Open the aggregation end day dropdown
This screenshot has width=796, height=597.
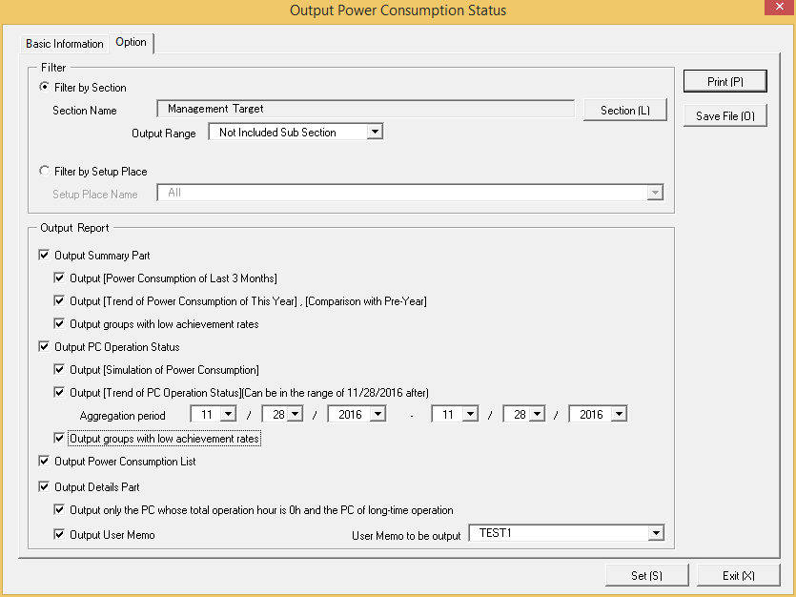[537, 414]
